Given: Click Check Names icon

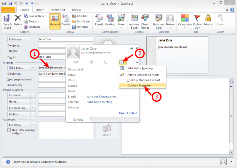Looking at the screenshot, I should (145, 22).
